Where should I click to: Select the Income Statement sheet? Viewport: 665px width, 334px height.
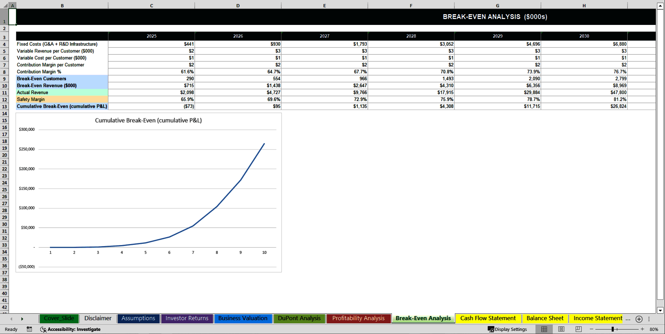pos(597,318)
